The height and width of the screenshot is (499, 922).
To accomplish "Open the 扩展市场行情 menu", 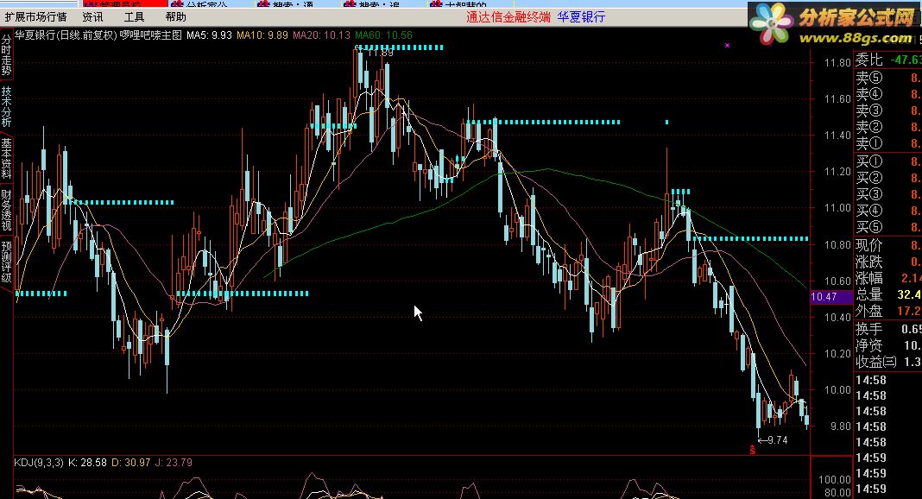I will [36, 17].
